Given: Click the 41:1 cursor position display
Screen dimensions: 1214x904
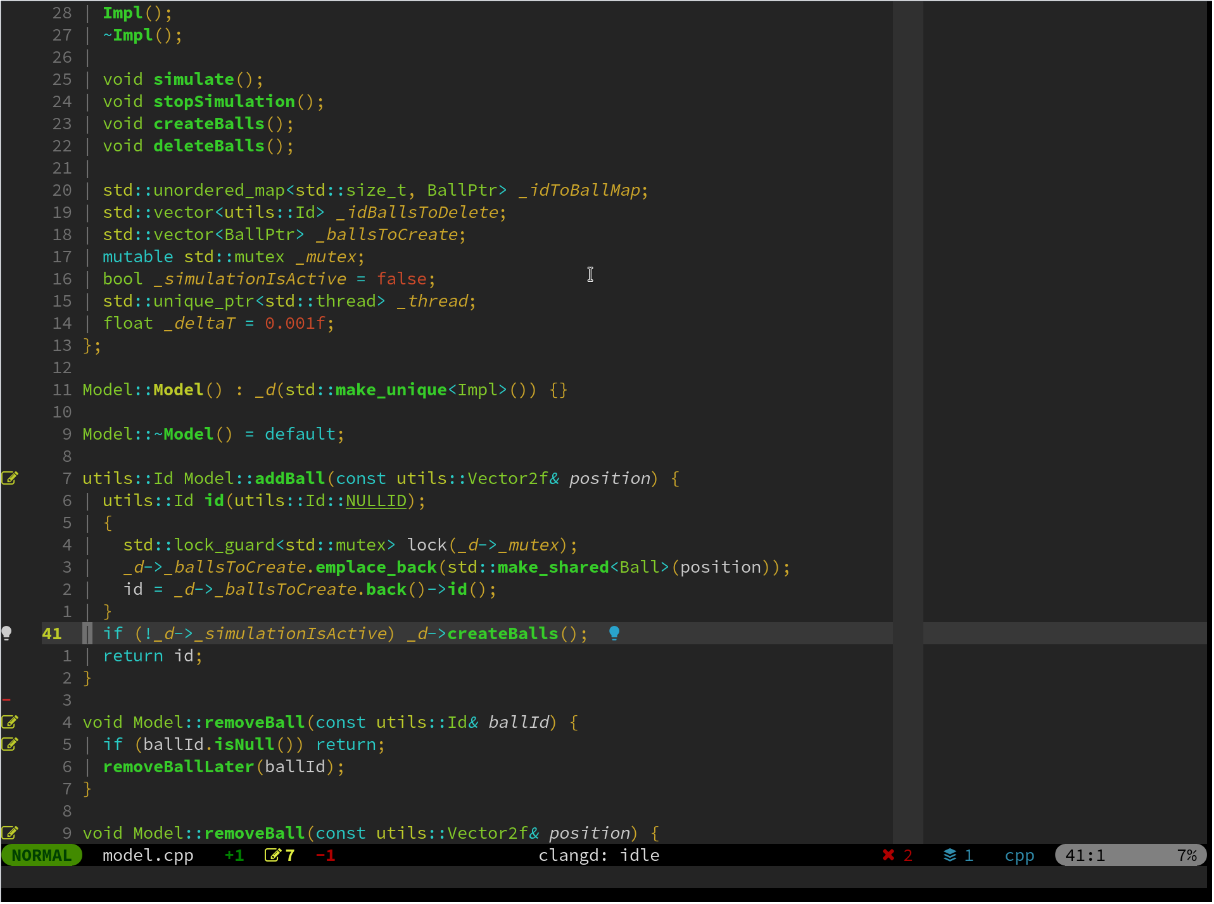Looking at the screenshot, I should click(1084, 855).
